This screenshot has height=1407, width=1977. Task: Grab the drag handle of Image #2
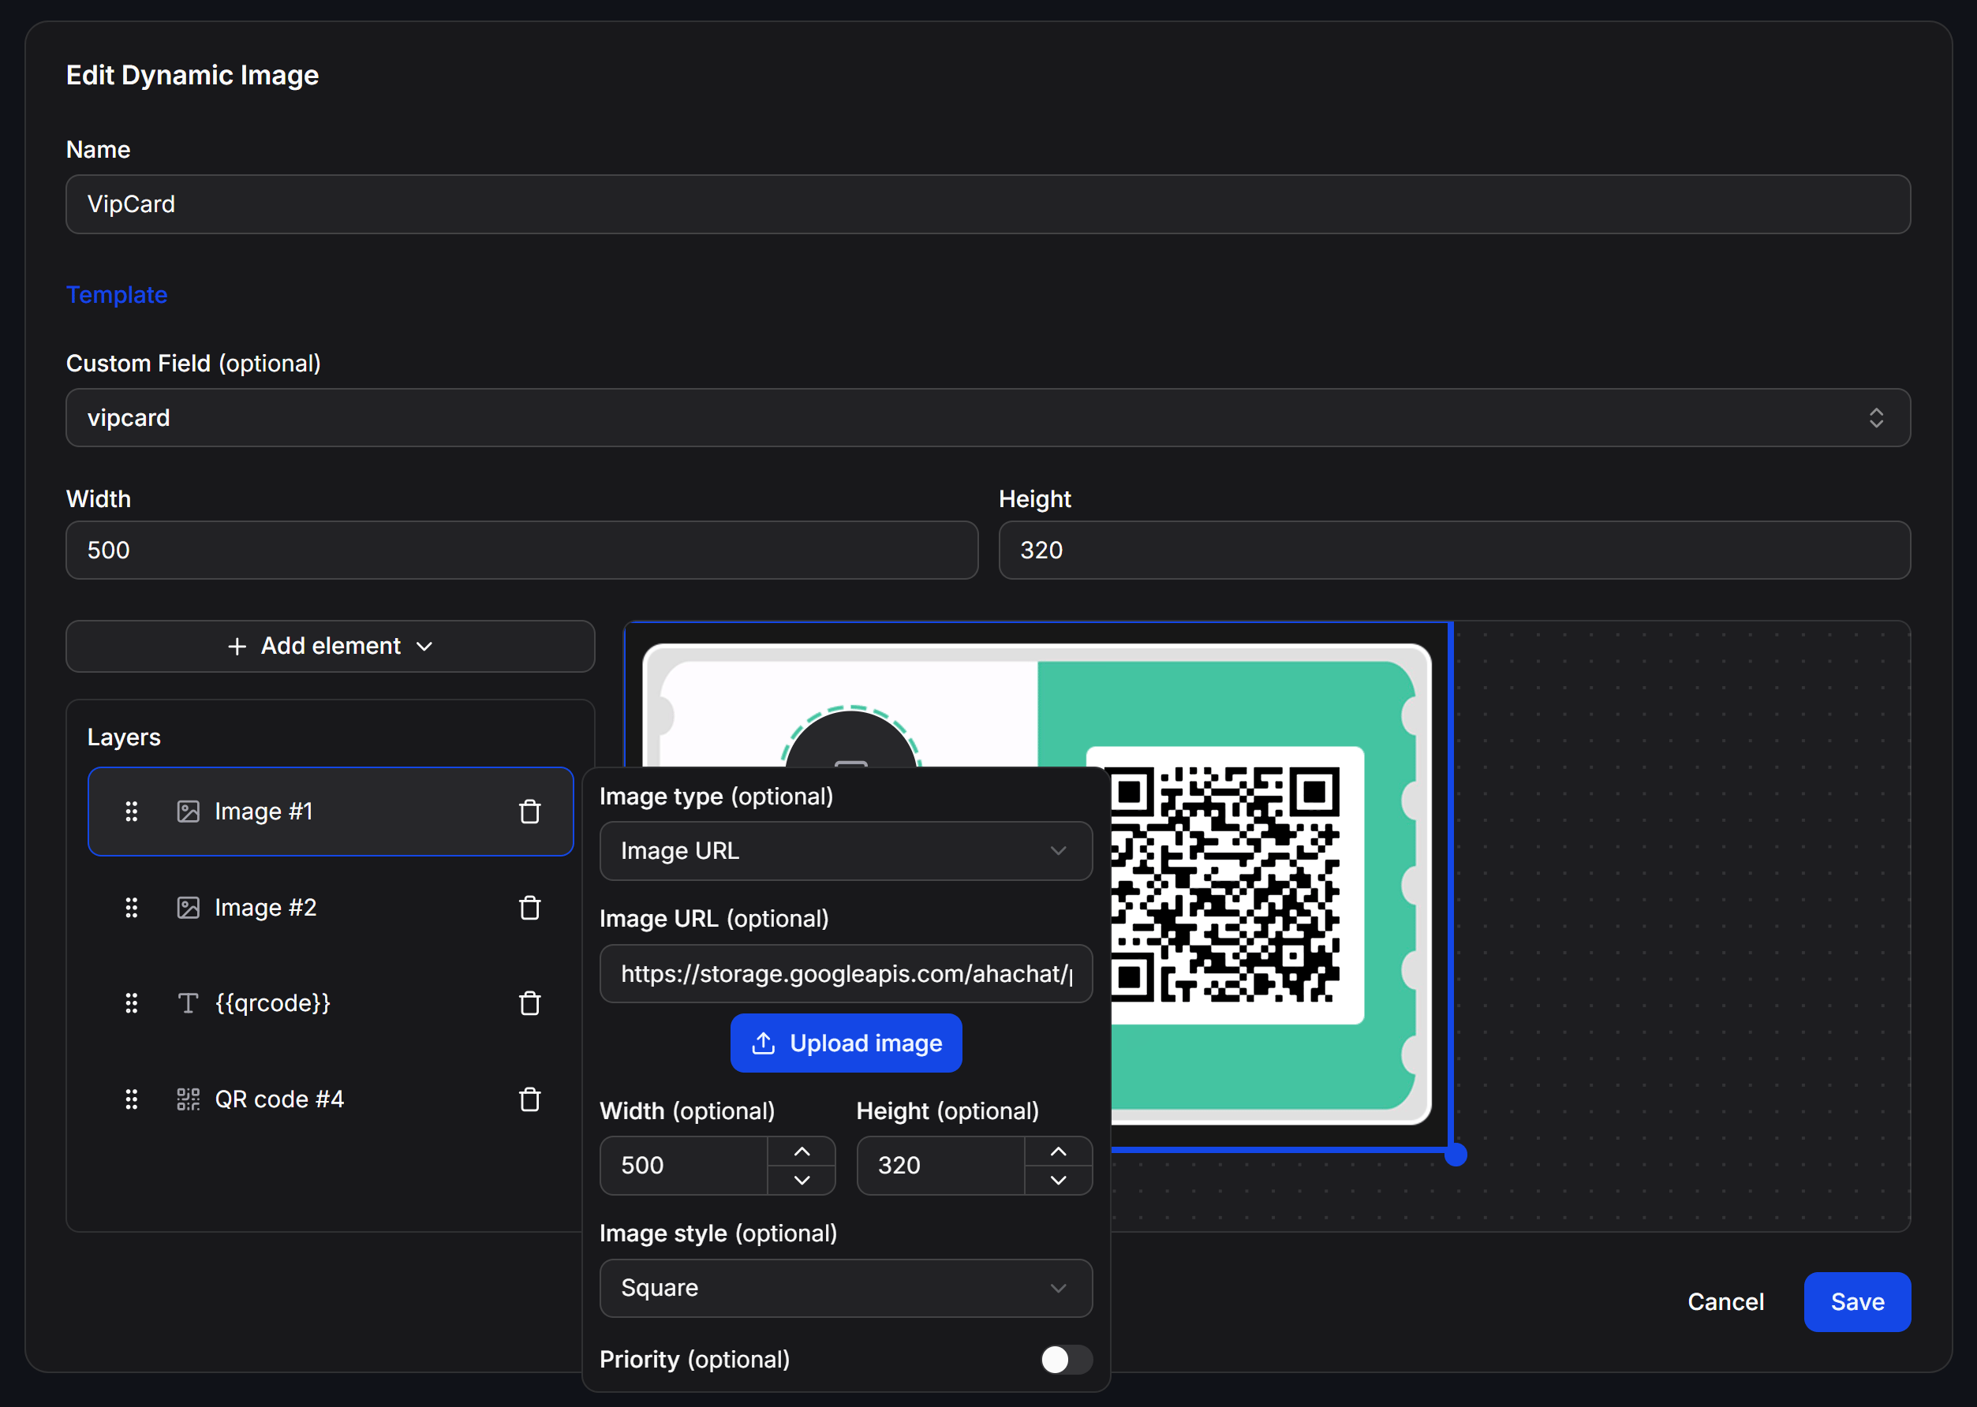point(132,908)
